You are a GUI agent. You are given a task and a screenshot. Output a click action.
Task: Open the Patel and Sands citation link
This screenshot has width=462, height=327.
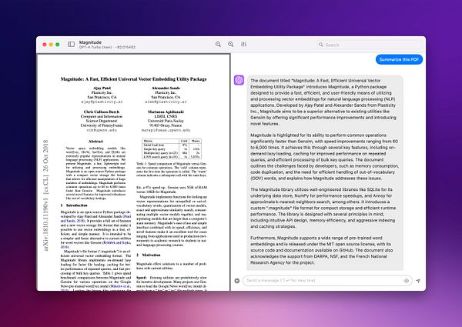(95, 219)
